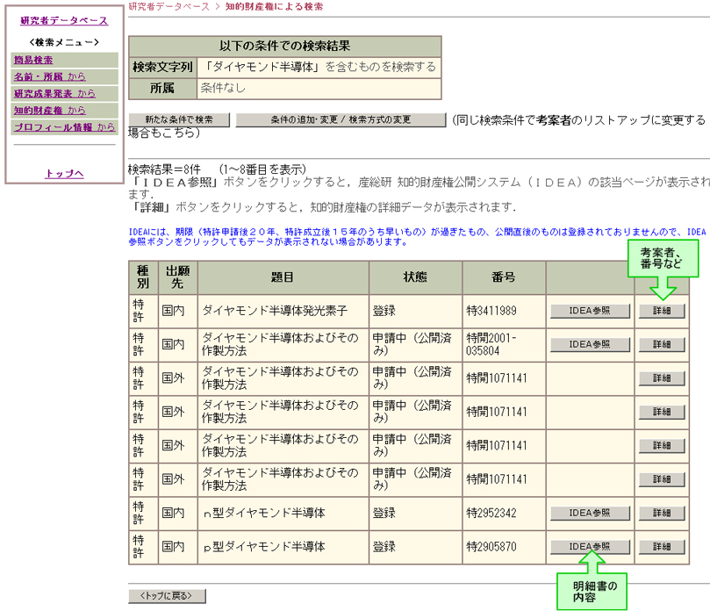
Task: Click 知的財産権による検索 breadcrumb text
Action: tap(274, 6)
